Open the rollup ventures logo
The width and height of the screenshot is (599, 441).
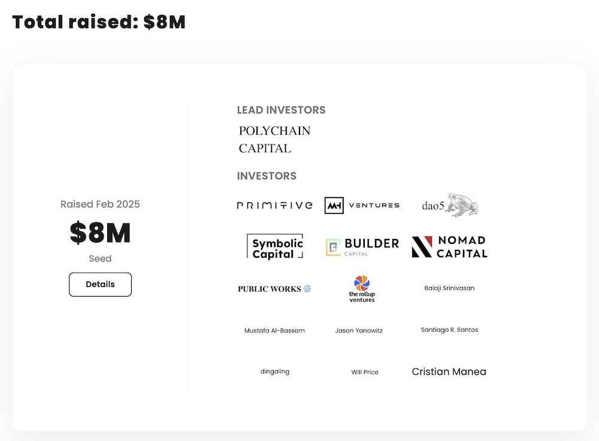362,288
